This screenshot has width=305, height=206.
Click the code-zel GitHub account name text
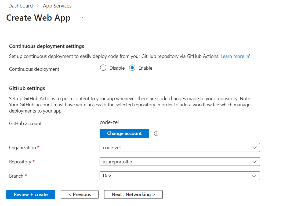[109, 122]
